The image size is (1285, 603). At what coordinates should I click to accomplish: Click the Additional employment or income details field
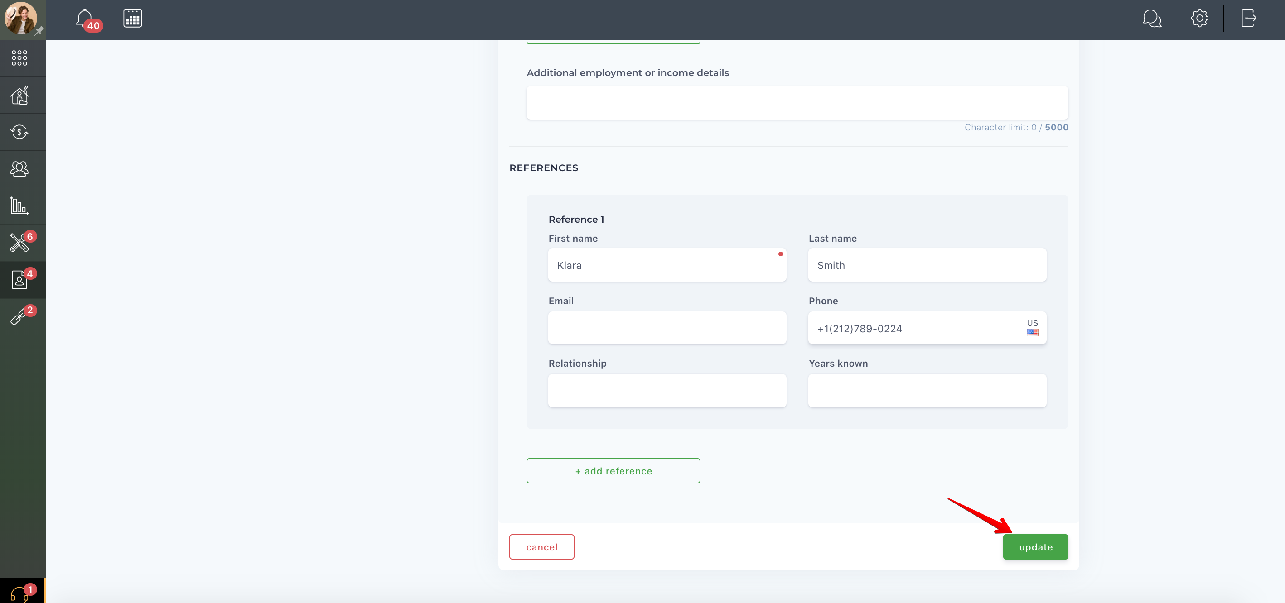pos(797,103)
